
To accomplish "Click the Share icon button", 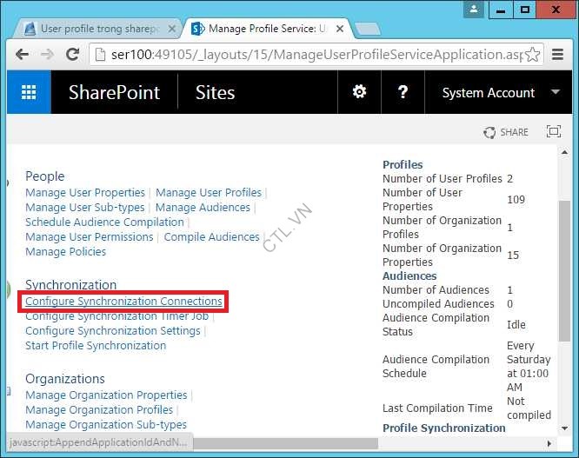I will point(506,132).
